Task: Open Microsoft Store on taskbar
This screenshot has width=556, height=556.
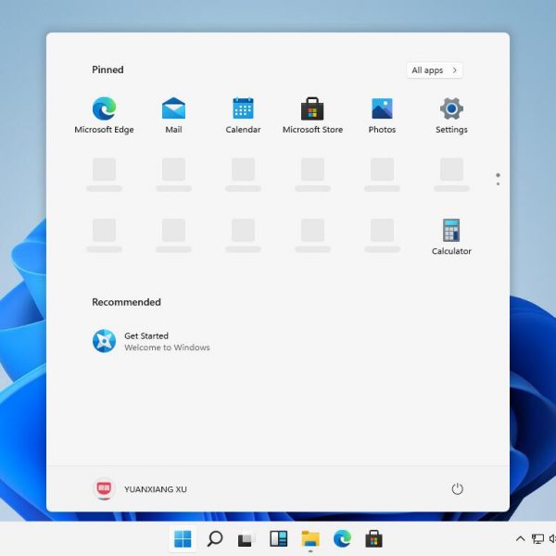Action: pyautogui.click(x=373, y=539)
